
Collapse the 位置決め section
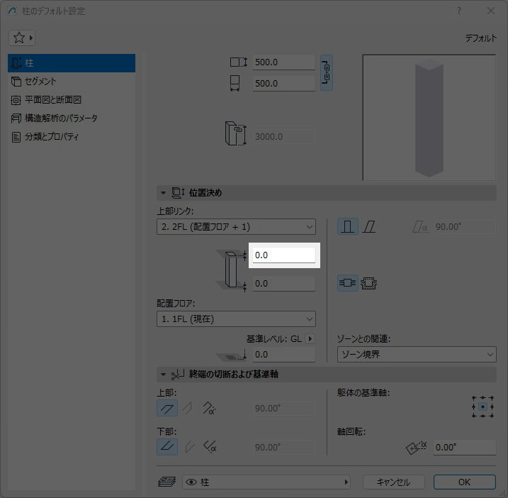[x=163, y=193]
